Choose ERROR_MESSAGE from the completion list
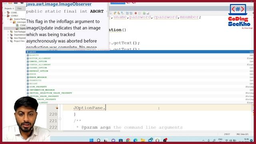The image size is (256, 144). point(140,77)
